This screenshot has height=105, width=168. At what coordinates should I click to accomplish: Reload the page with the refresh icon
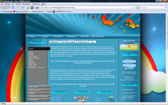point(13,8)
